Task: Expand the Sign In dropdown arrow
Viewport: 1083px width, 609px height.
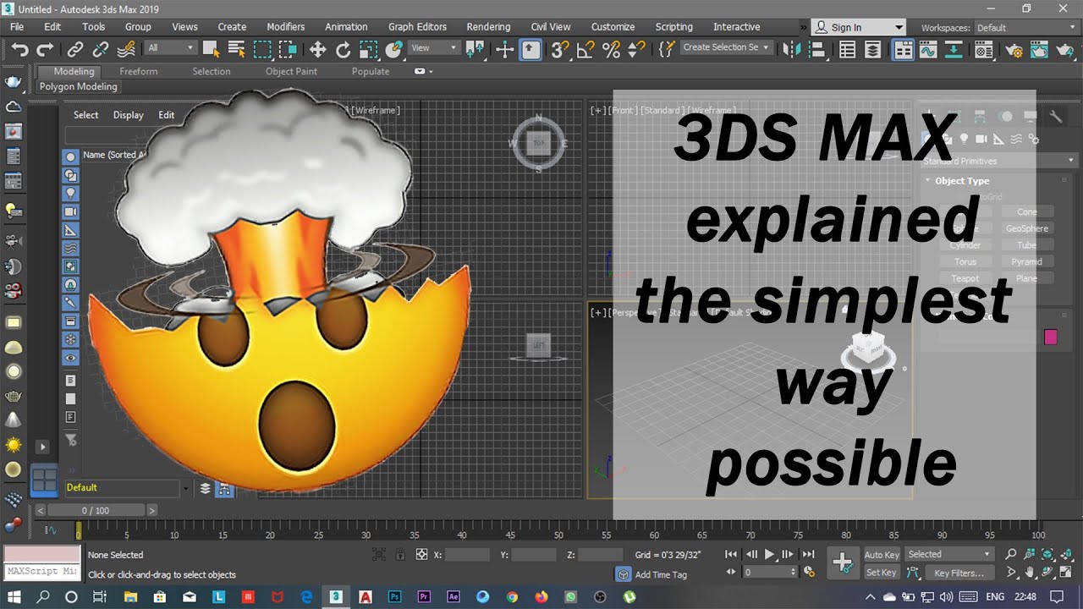Action: click(x=898, y=27)
